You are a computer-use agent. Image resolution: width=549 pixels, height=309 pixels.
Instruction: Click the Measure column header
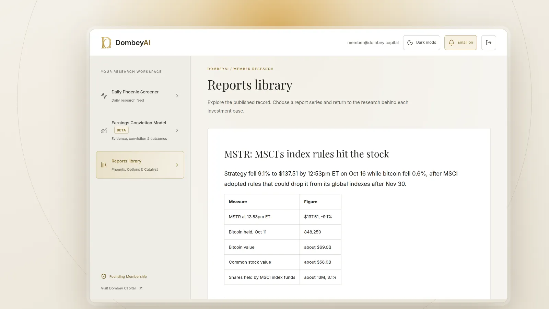(262, 202)
